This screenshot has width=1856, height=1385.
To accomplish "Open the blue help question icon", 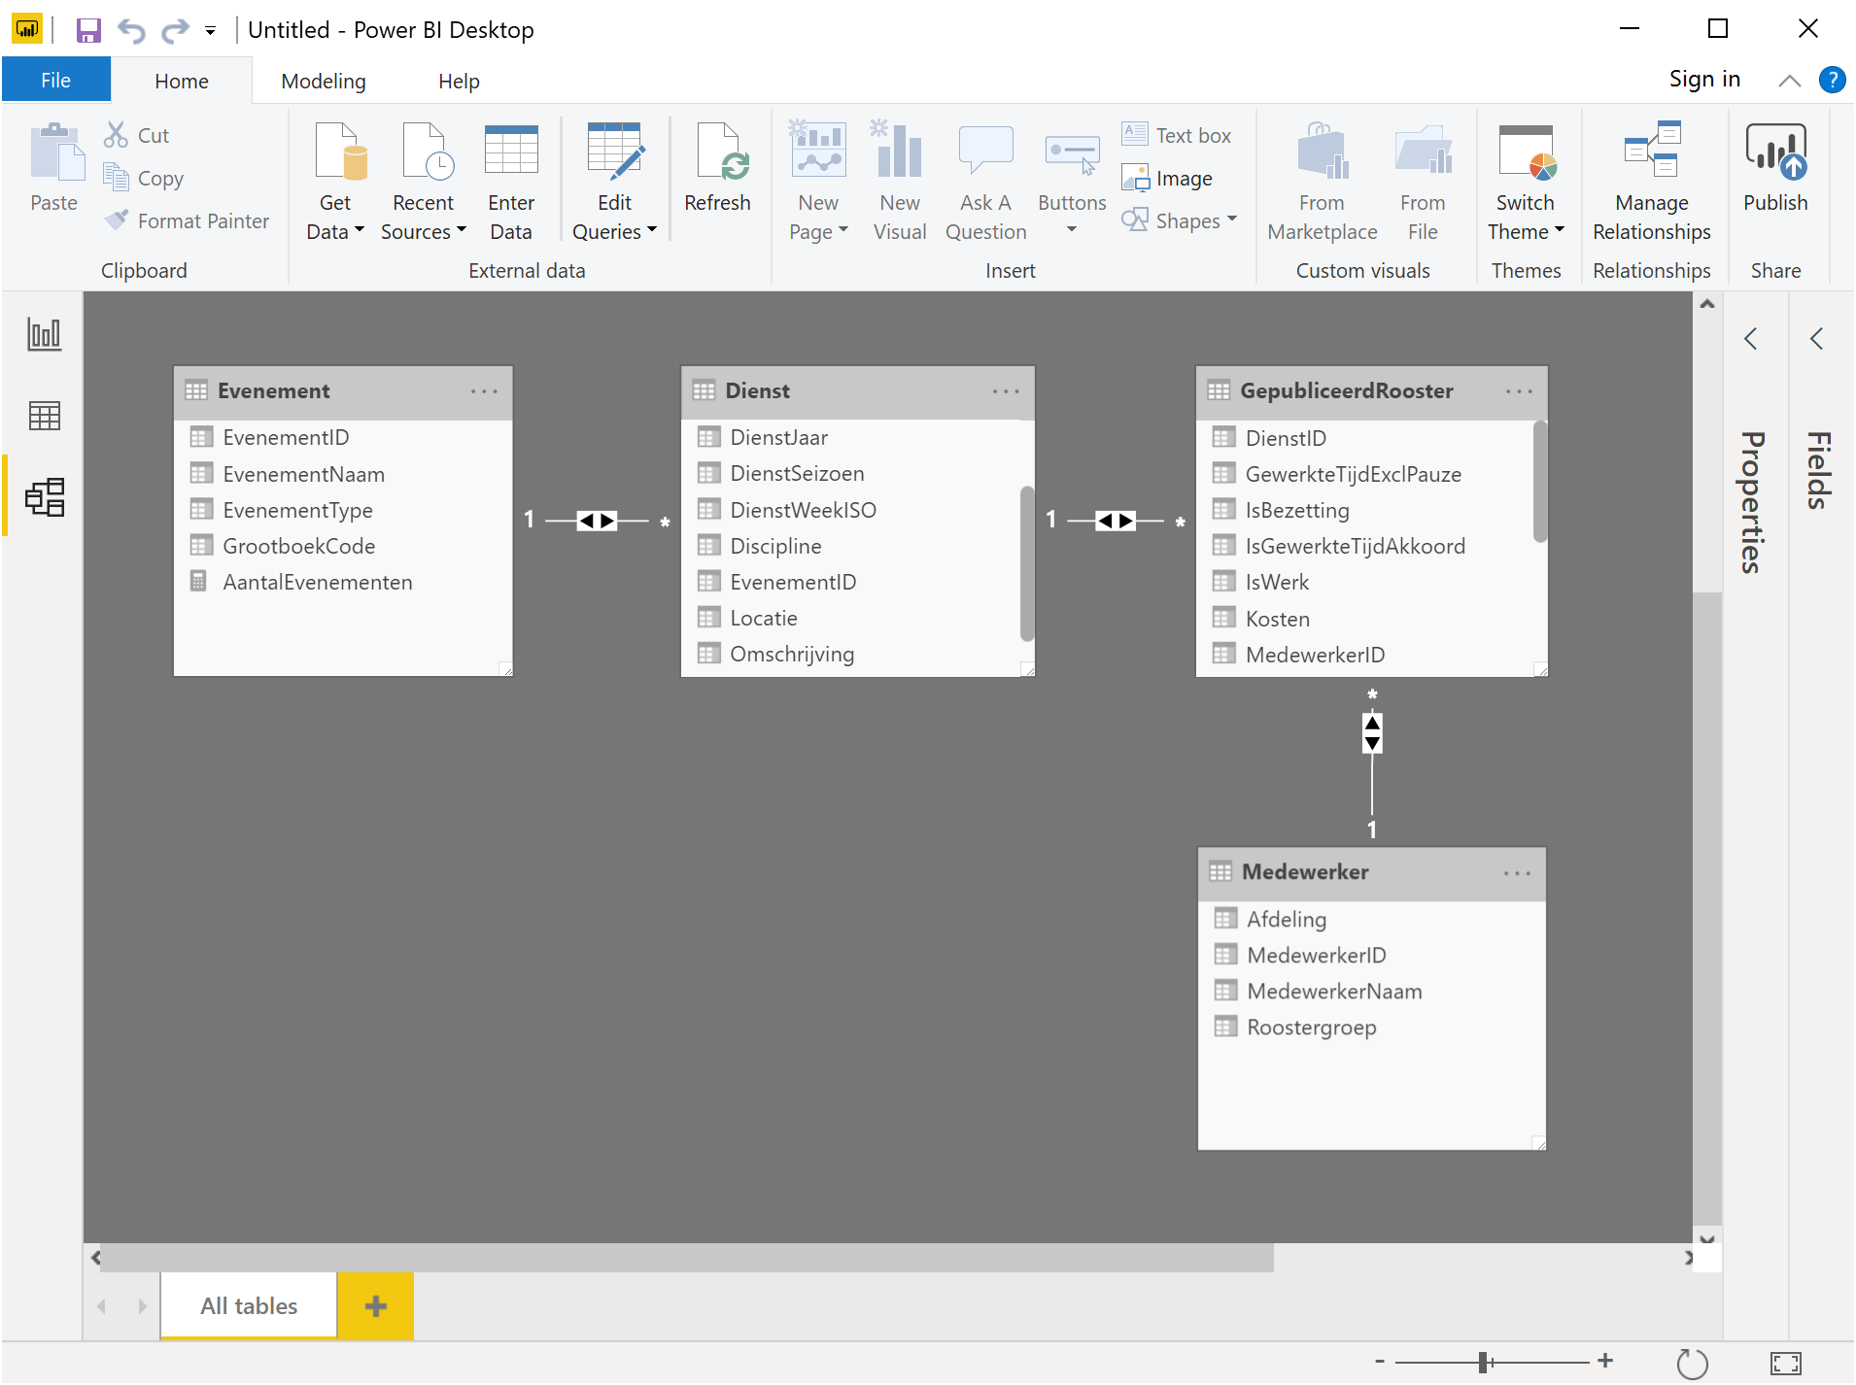I will (x=1832, y=80).
